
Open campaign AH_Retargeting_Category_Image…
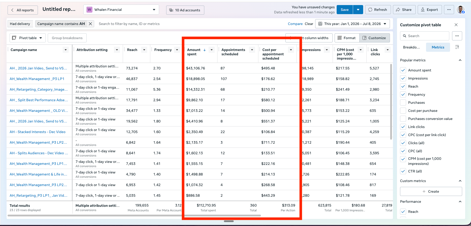point(39,89)
